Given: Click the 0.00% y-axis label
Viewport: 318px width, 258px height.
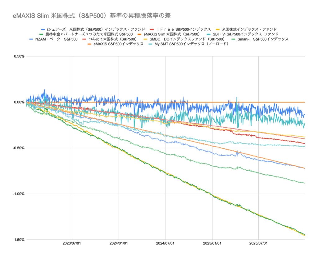Looking at the screenshot, I should 19,102.
